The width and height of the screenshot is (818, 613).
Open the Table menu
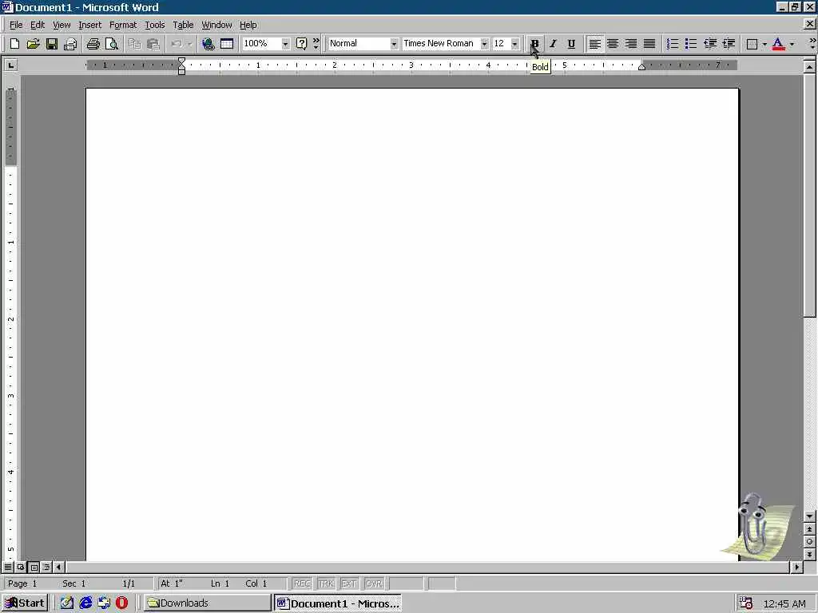pos(183,25)
